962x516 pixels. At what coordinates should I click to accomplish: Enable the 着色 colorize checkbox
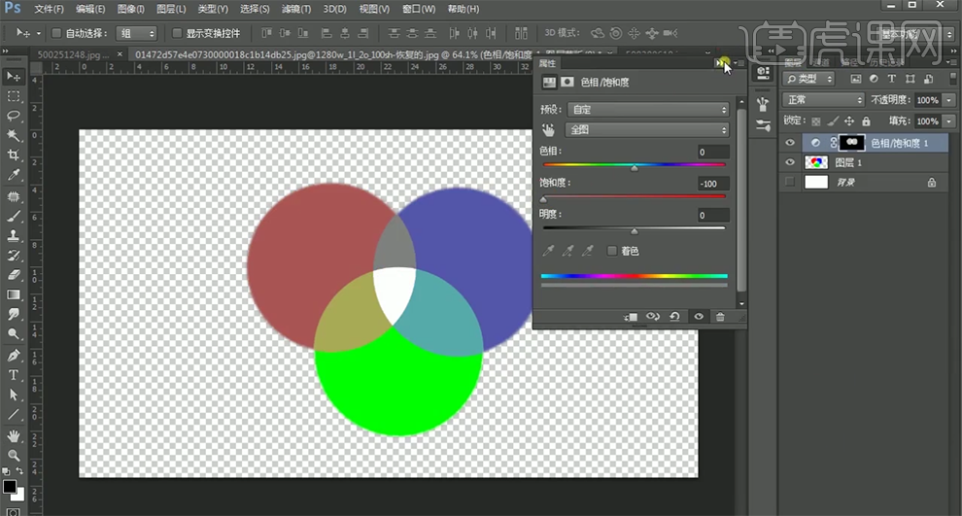click(612, 251)
